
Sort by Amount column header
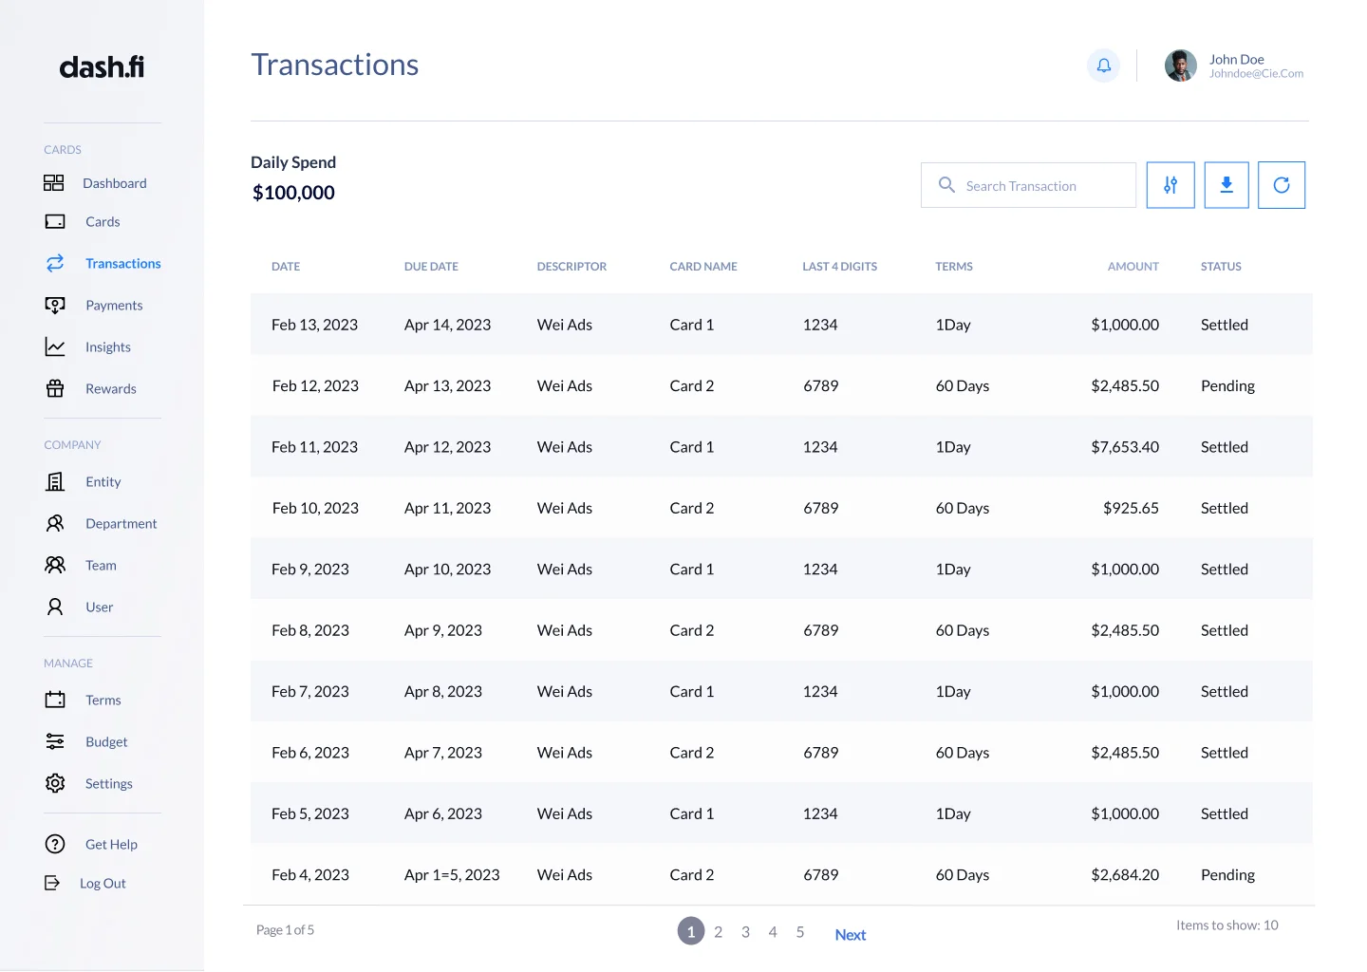pos(1133,267)
